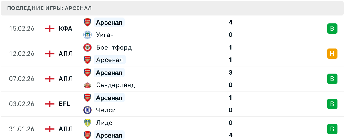344x140 pixels.
Task: Select the Брентфорд team name
Action: (x=114, y=47)
